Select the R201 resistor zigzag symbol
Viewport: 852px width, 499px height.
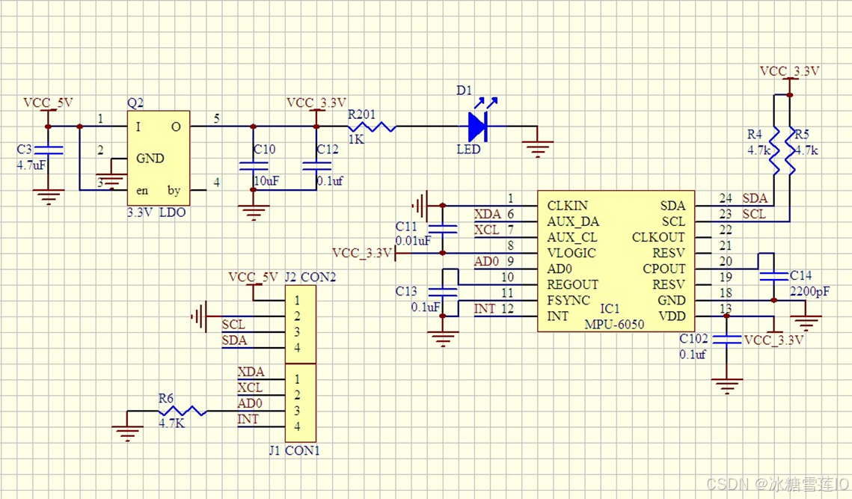(x=373, y=126)
